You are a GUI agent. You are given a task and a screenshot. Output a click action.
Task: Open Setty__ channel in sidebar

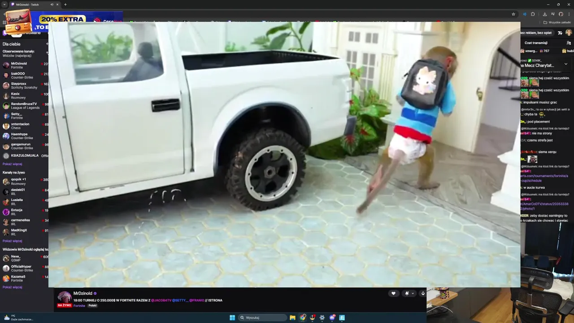[x=25, y=116]
